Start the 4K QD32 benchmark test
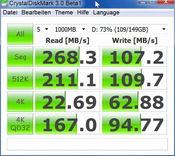The width and height of the screenshot is (175, 156). [x=20, y=124]
